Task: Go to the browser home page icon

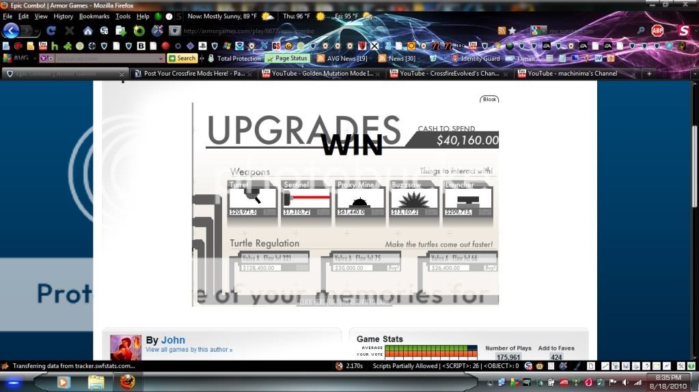Action: (x=87, y=31)
